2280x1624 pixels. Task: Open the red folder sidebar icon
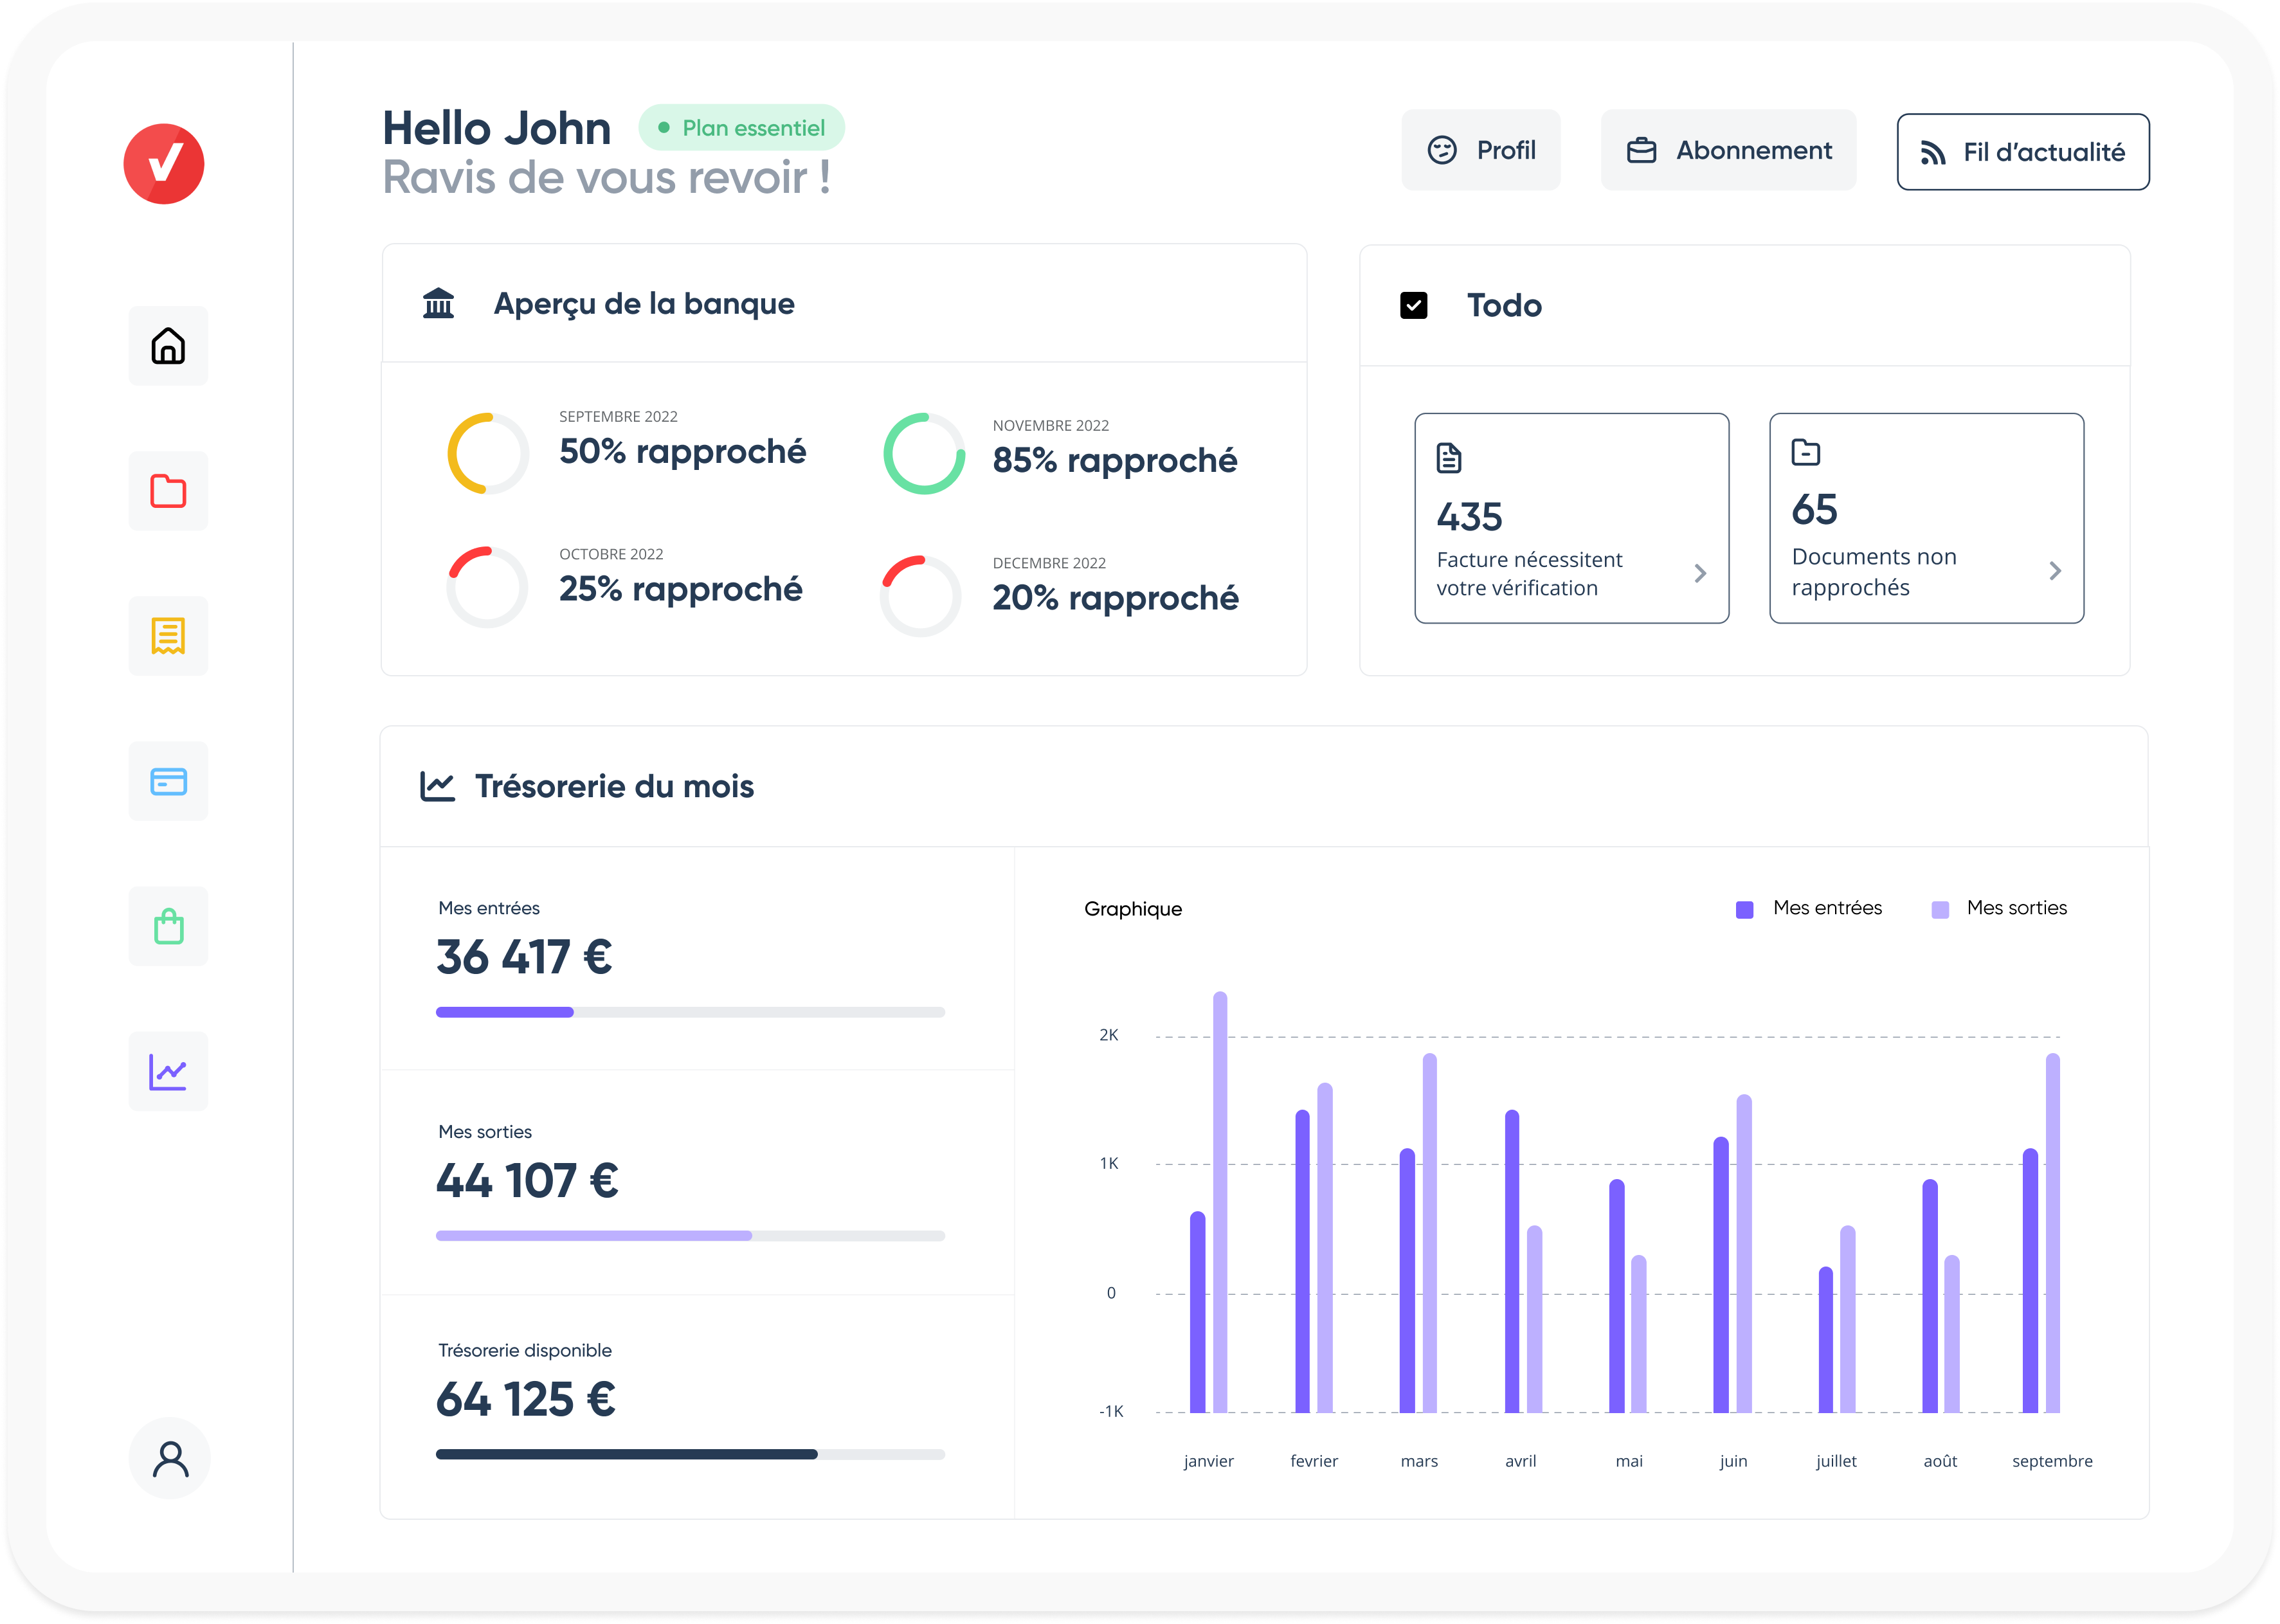click(168, 491)
